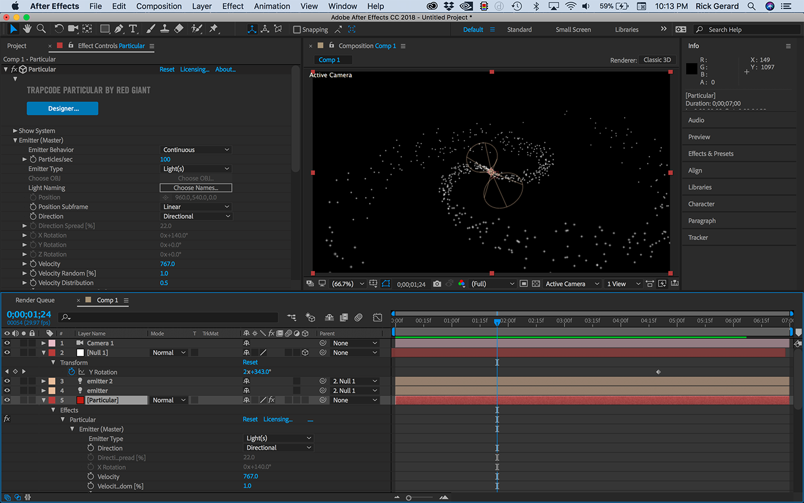Take a snapshot with the camera icon
804x503 pixels.
[437, 284]
